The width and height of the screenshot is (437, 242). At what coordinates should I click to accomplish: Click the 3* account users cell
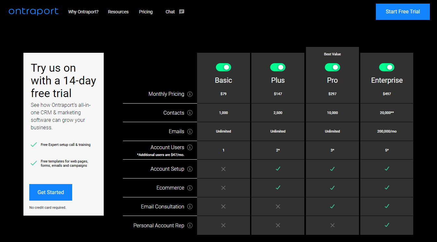click(x=332, y=150)
